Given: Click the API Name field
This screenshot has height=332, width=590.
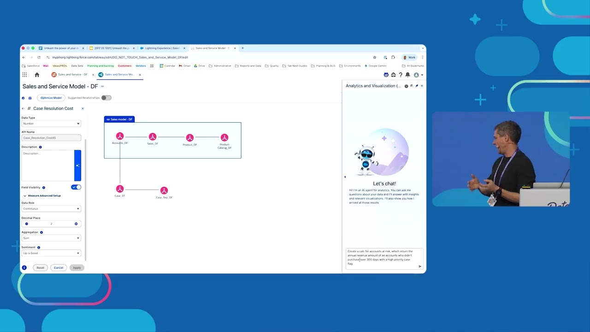Looking at the screenshot, I should click(51, 138).
